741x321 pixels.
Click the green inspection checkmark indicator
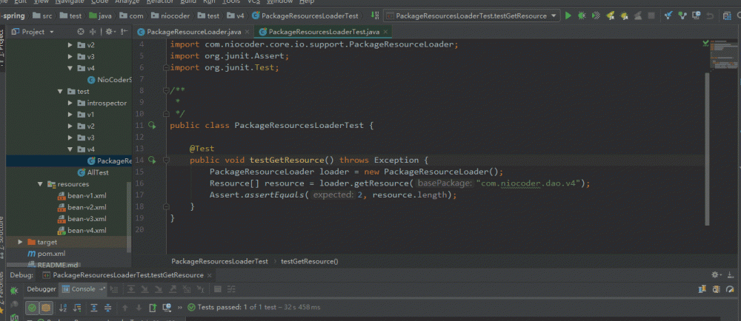point(705,44)
